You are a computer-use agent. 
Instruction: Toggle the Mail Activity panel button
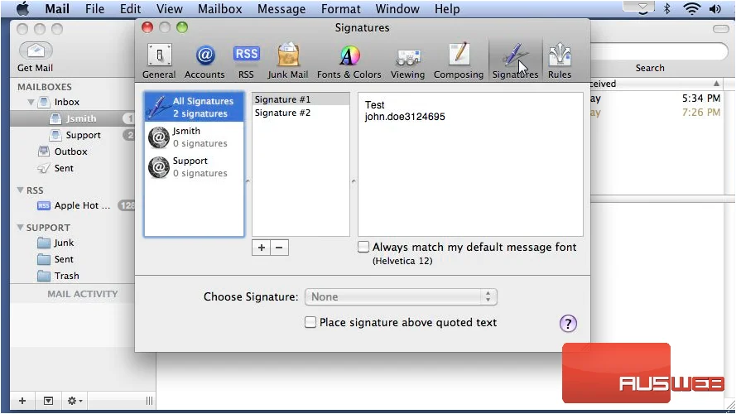pos(48,401)
